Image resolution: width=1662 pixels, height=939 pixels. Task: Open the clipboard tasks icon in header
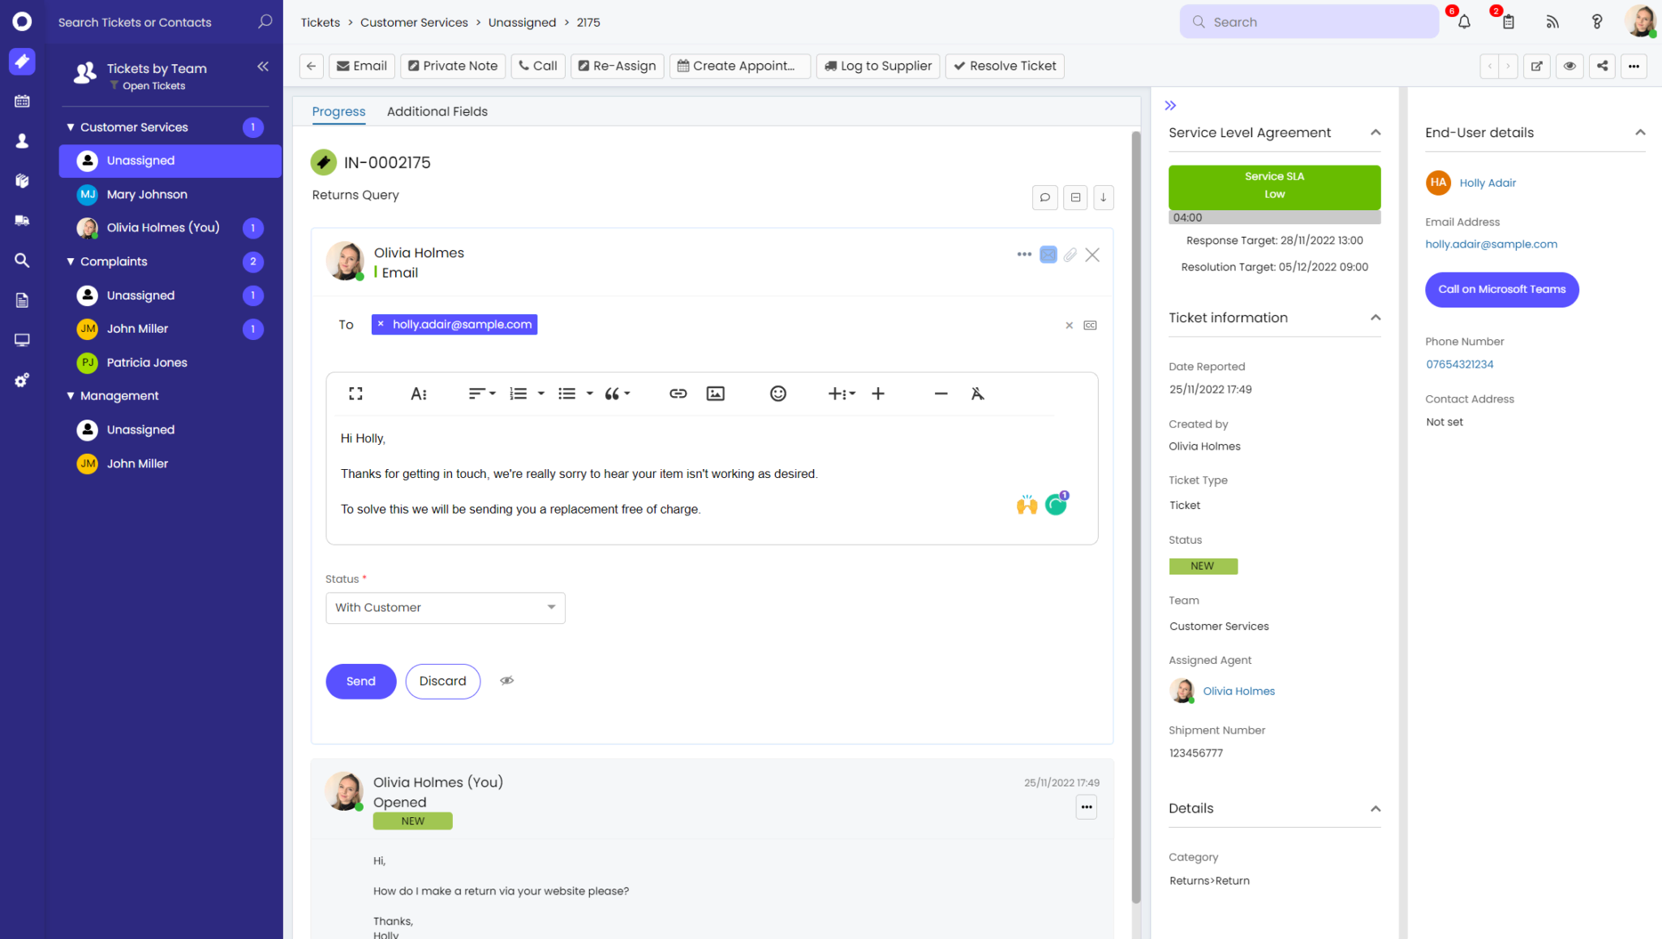pyautogui.click(x=1509, y=22)
